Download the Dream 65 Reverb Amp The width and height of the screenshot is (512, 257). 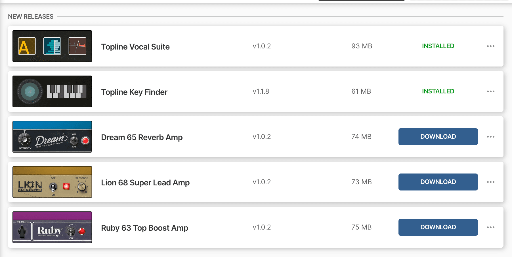438,137
